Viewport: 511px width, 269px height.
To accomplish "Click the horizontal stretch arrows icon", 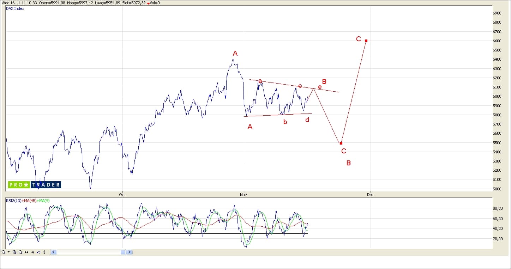I will [x=26, y=252].
